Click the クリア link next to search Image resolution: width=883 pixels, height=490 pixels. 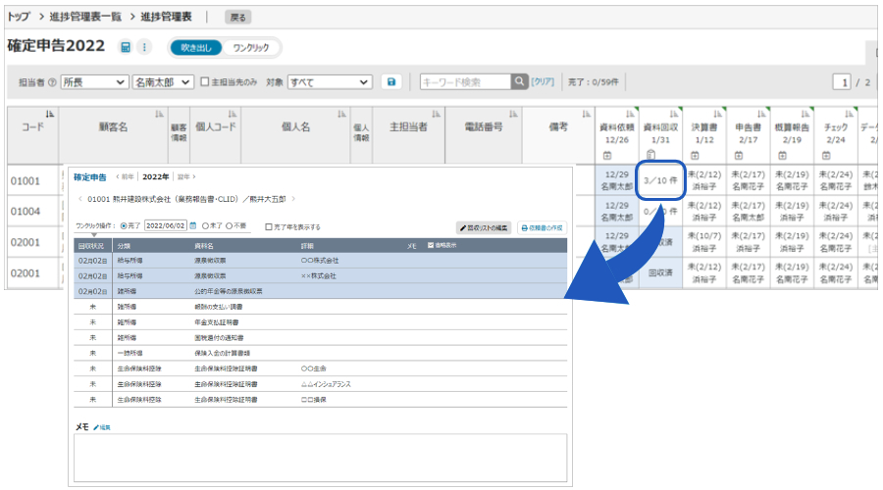point(543,82)
